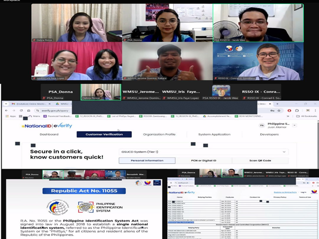Open the red extension icon in the toolbar
The width and height of the screenshot is (319, 239).
point(289,111)
